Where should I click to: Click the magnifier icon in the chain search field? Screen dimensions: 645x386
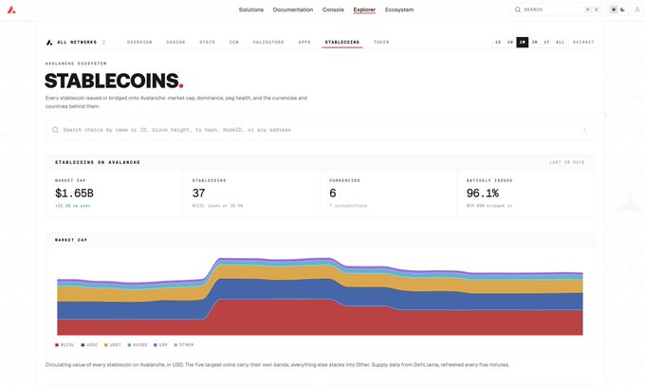[x=55, y=130]
